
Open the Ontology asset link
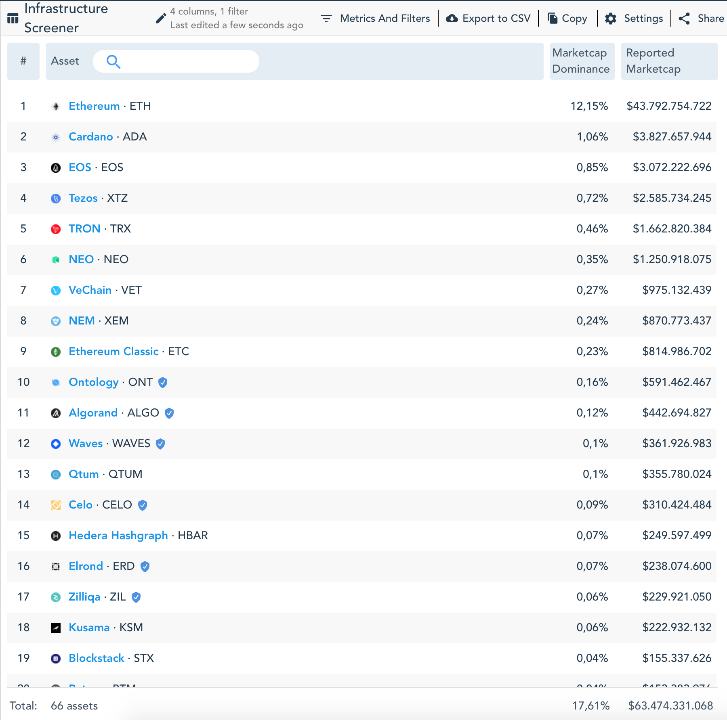click(x=94, y=382)
